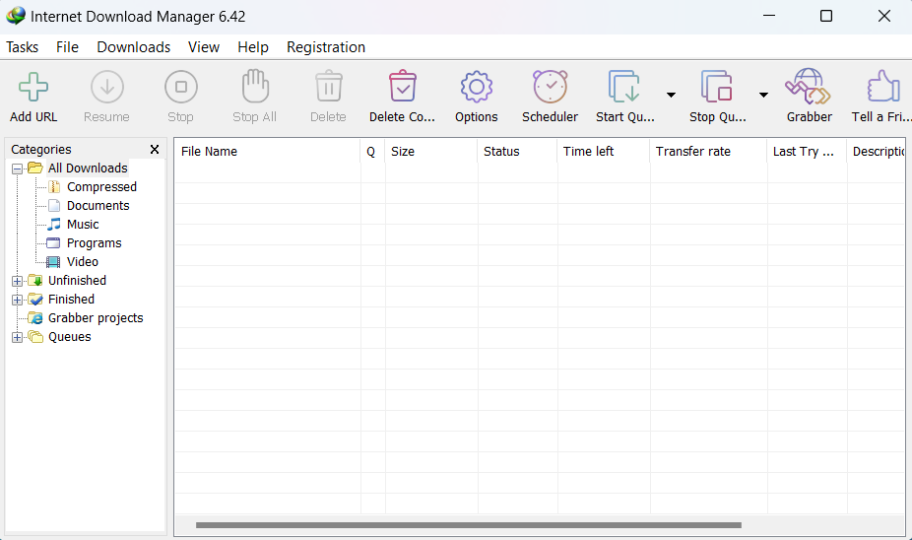Open the Scheduler clock icon
This screenshot has height=540, width=912.
(x=551, y=86)
